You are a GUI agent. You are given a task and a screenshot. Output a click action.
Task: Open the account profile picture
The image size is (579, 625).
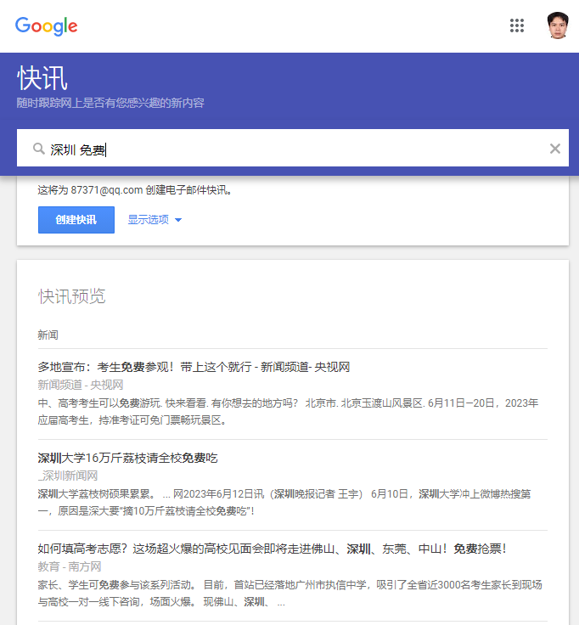[x=558, y=25]
